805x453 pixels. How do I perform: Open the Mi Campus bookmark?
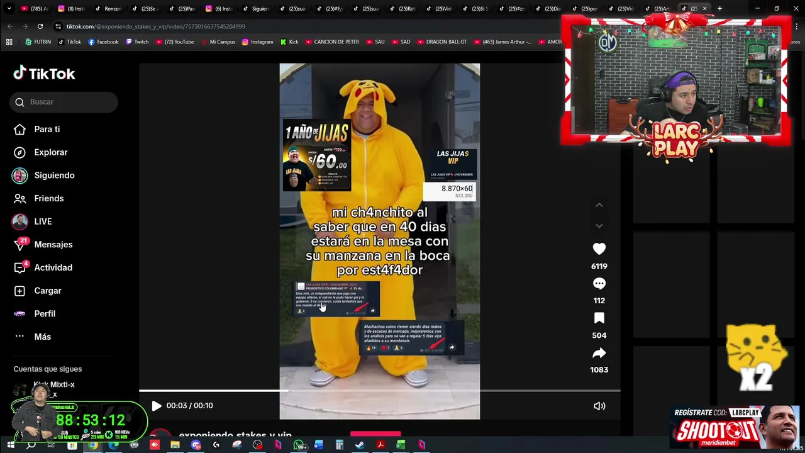[218, 42]
